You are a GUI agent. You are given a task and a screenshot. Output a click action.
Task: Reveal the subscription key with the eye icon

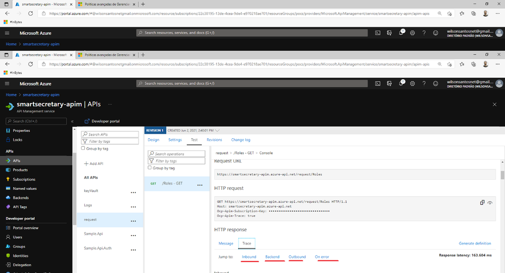[x=490, y=203]
